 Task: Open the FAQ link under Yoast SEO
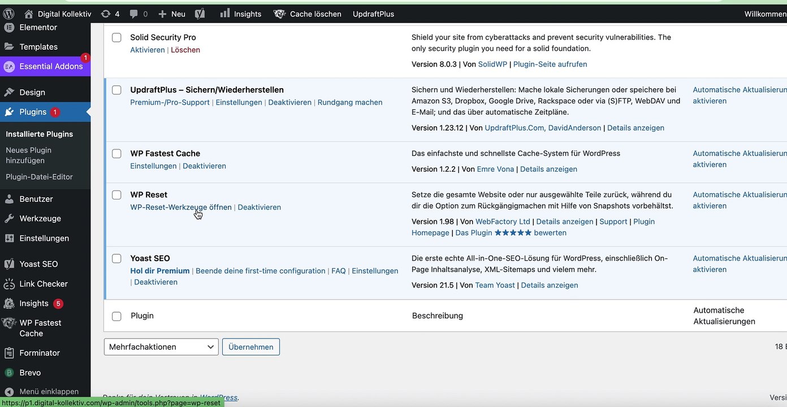339,271
